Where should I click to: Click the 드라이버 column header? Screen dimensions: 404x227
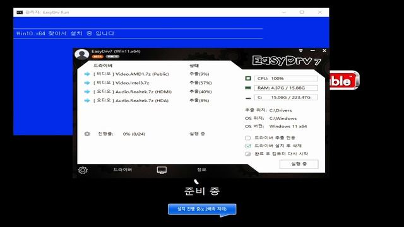click(x=103, y=66)
